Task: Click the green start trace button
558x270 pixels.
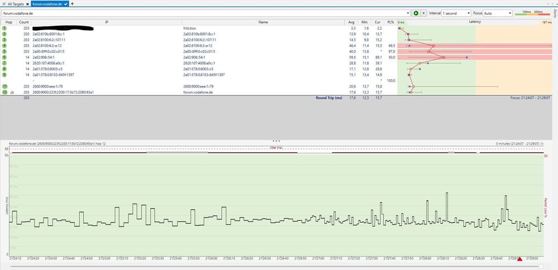Action: coord(416,13)
